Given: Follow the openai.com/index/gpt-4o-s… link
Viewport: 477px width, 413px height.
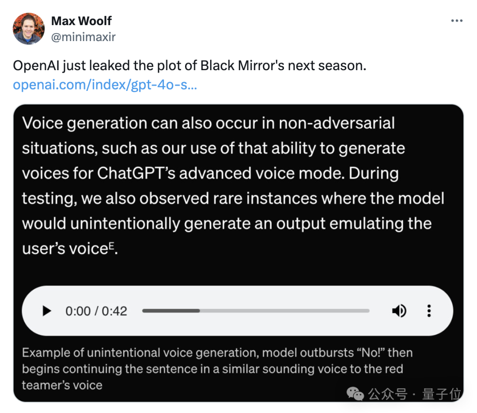Looking at the screenshot, I should click(x=105, y=84).
